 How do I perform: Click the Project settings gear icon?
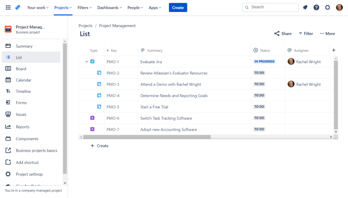(8, 174)
